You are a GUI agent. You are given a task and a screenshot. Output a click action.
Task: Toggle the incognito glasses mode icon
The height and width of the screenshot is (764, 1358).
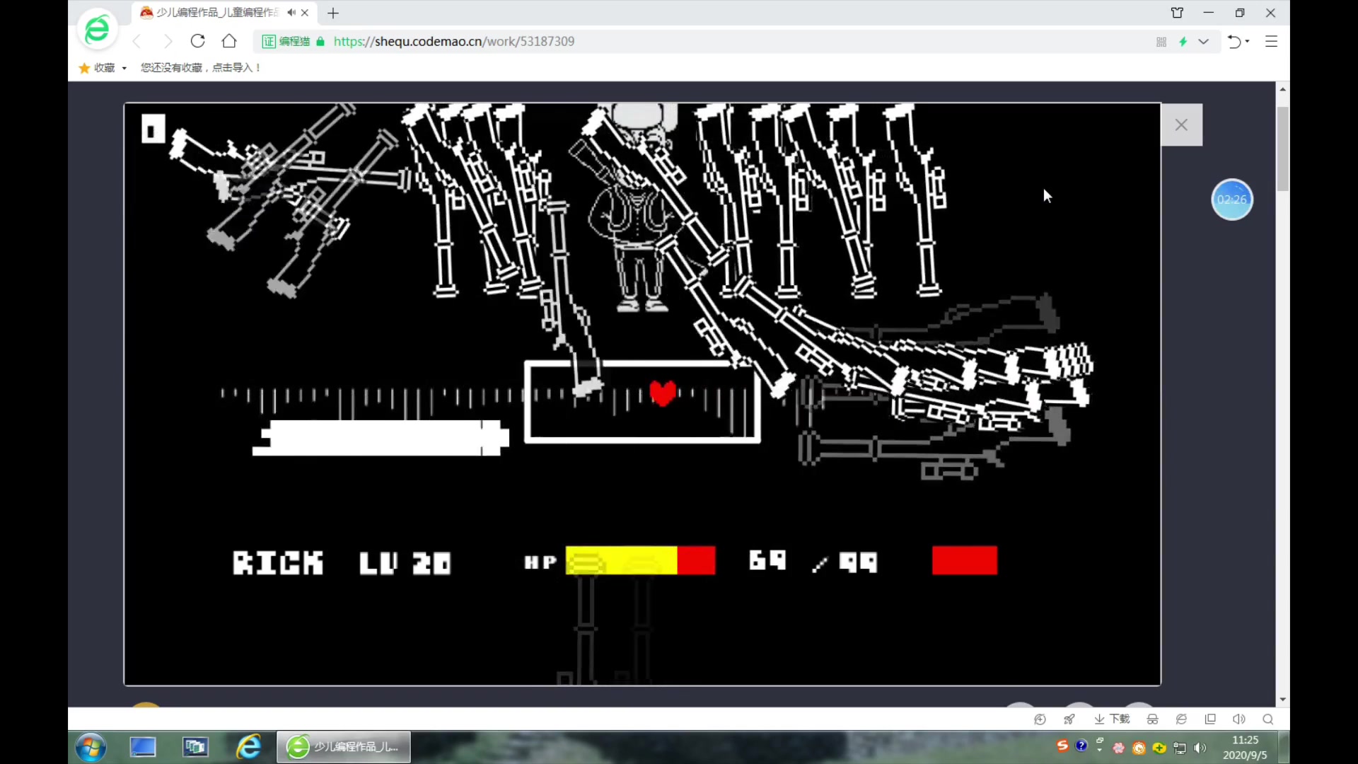point(1153,719)
